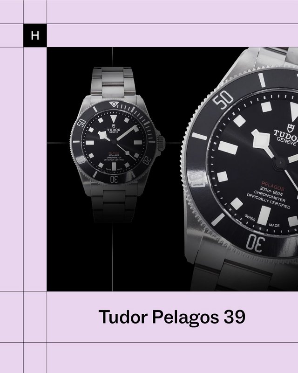Click the "30" numeral on small watch bezel
Image resolution: width=298 pixels, height=373 pixels.
(114, 180)
